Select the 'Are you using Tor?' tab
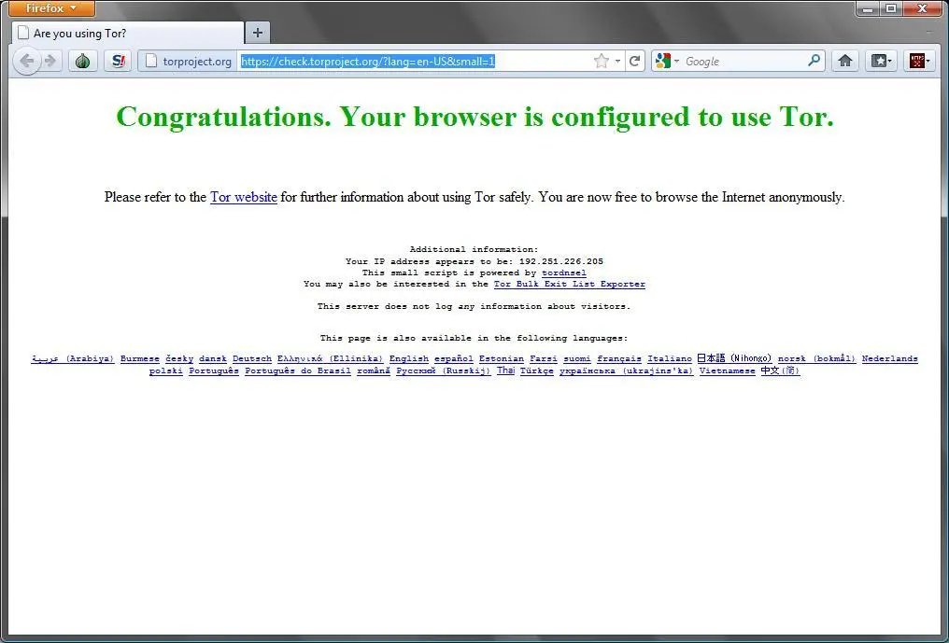The height and width of the screenshot is (643, 949). [x=127, y=34]
